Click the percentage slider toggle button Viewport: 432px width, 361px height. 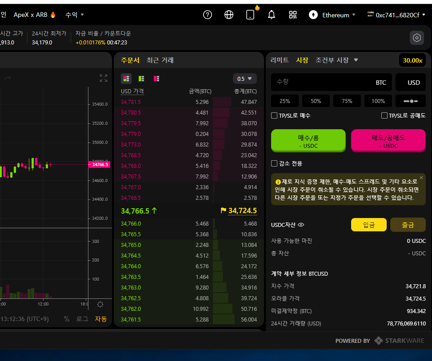coord(411,101)
